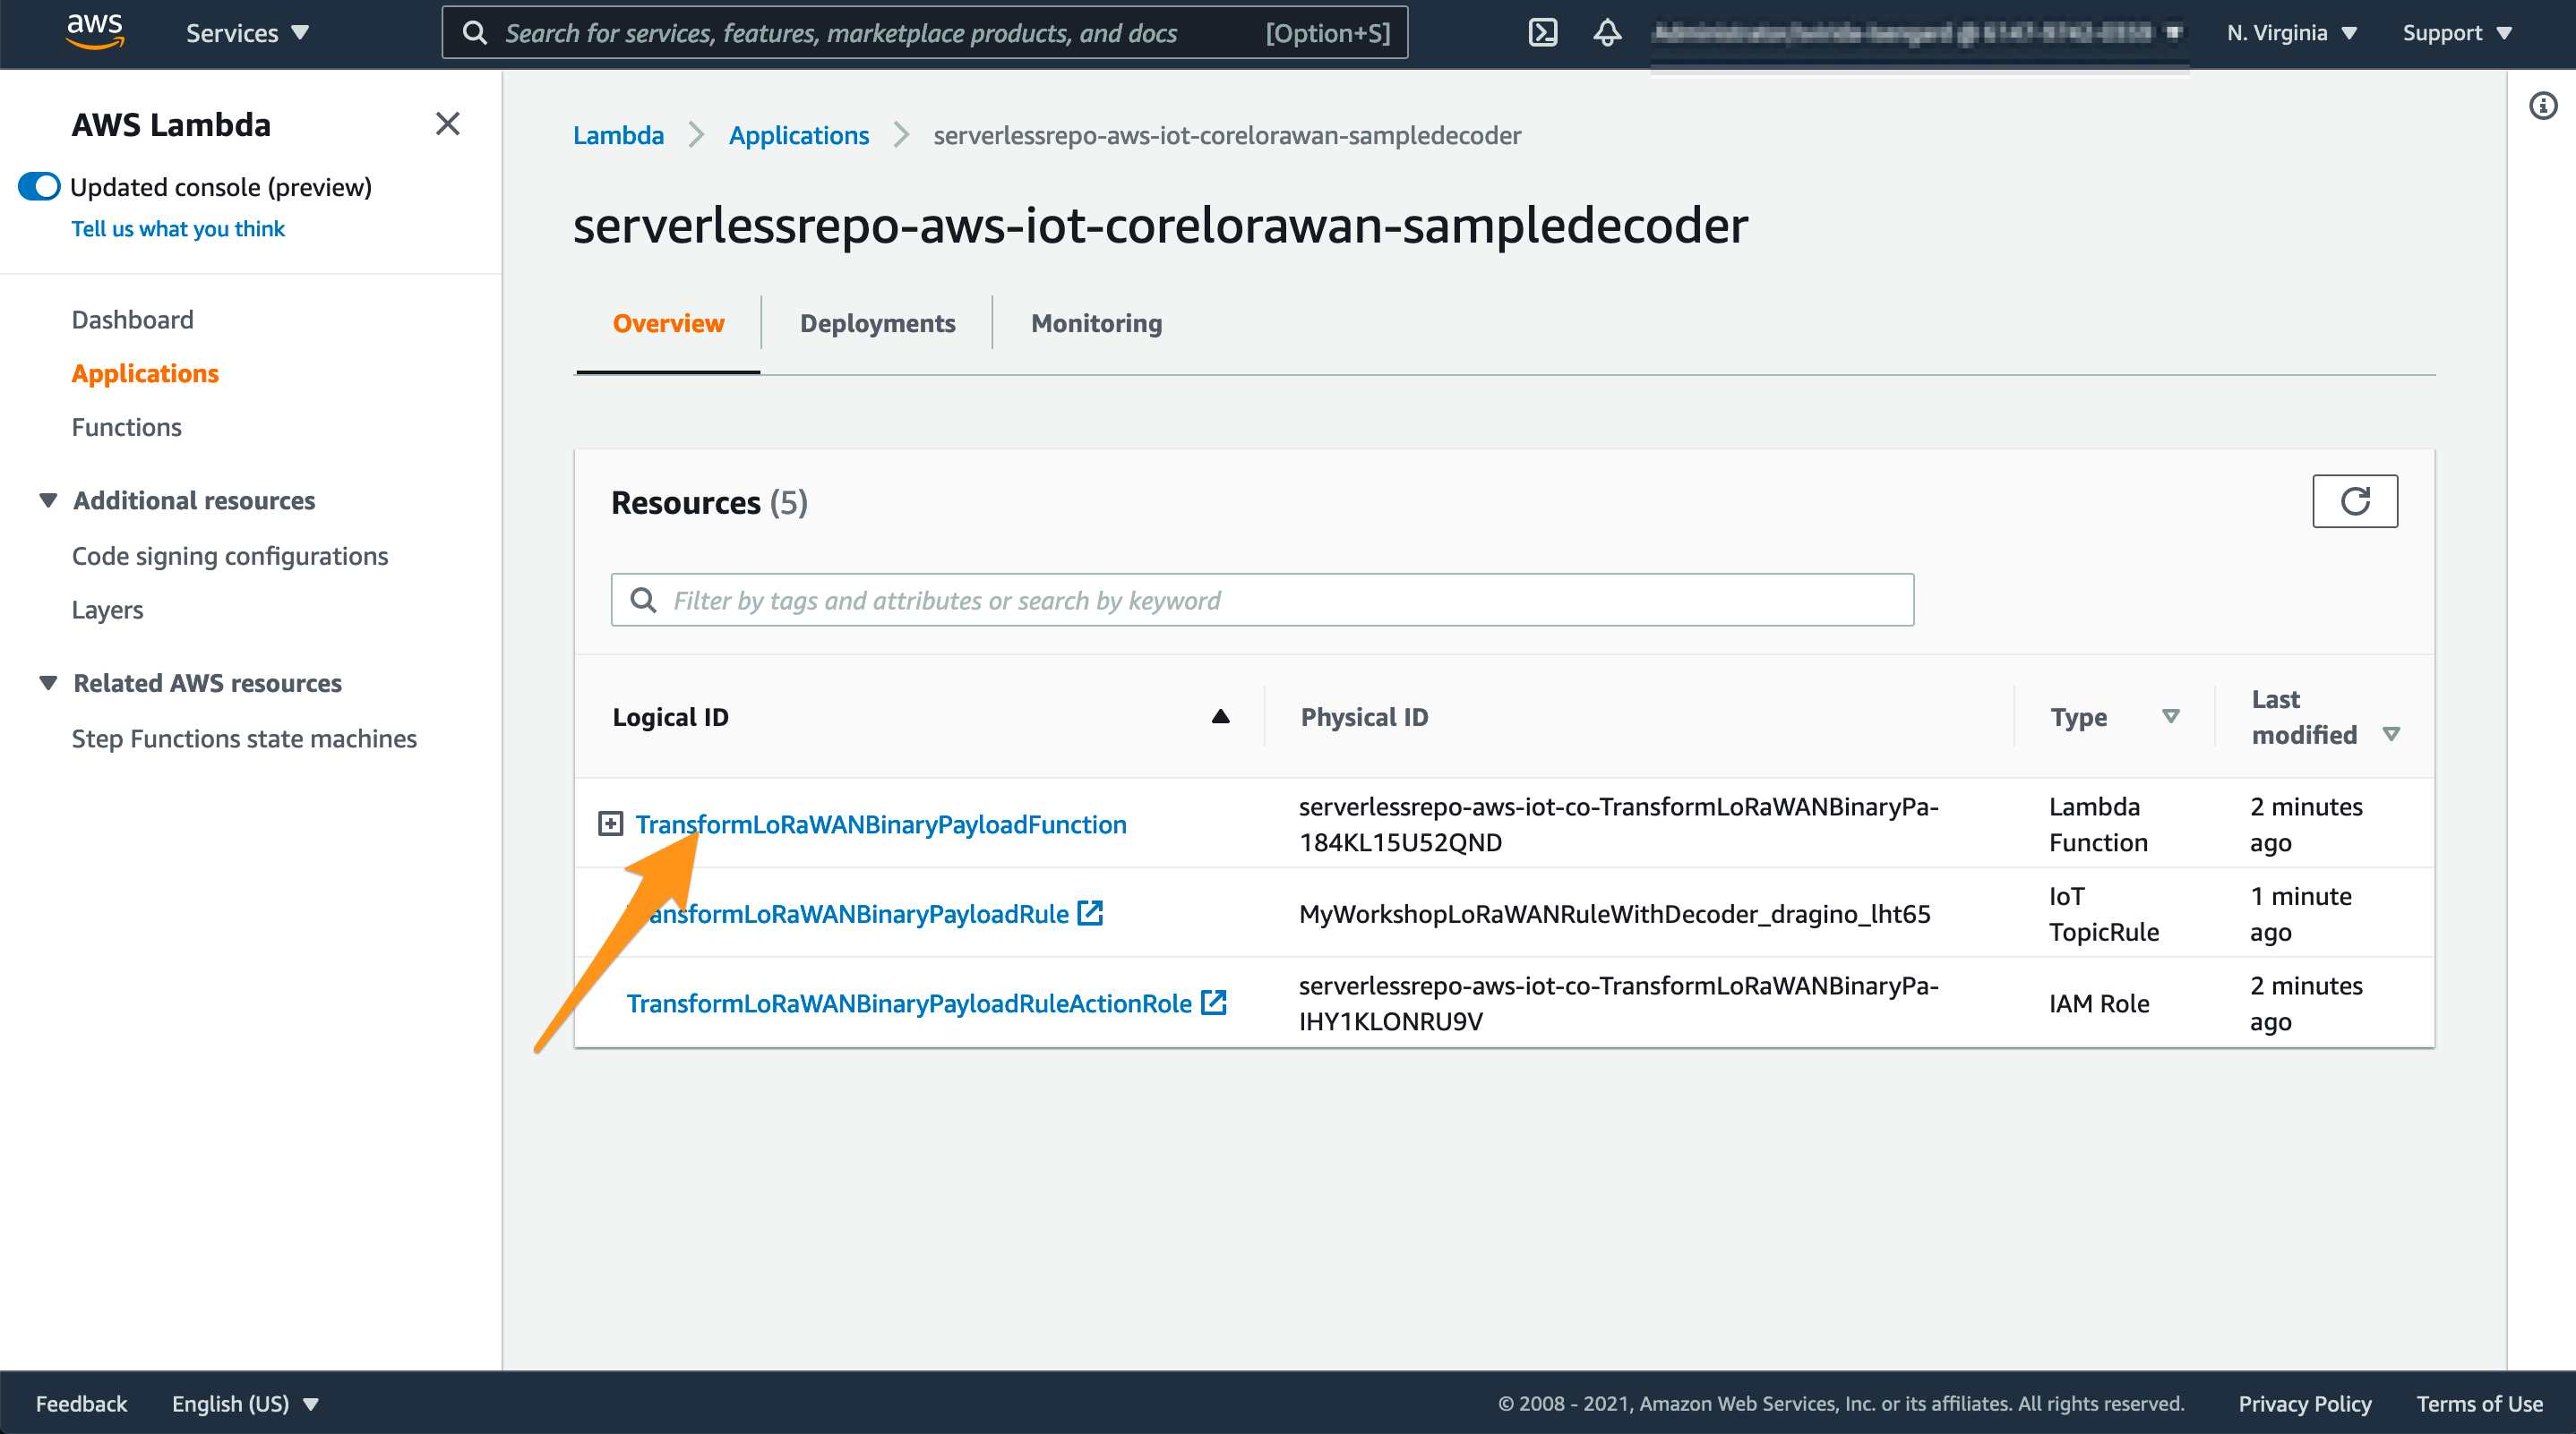Click external link icon beside RuleActionRole
The width and height of the screenshot is (2576, 1434).
click(1213, 1003)
